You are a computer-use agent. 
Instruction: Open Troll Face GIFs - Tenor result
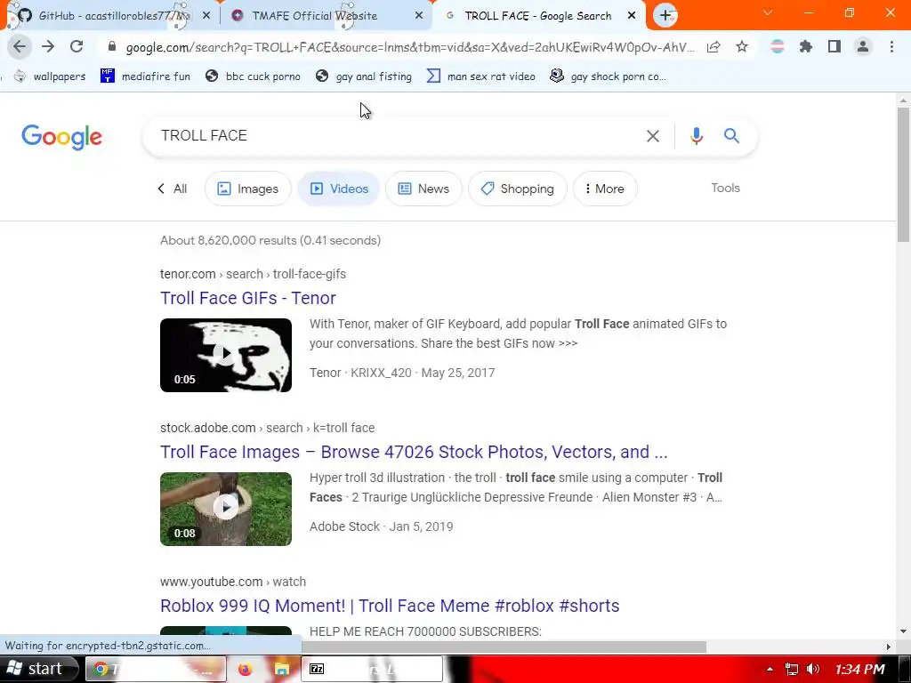pos(248,298)
